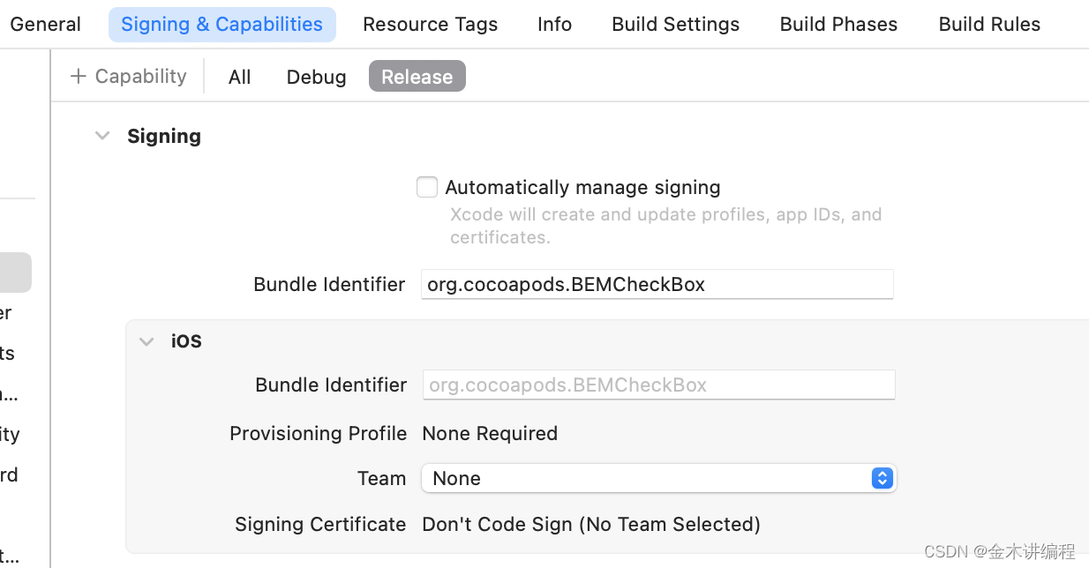Open the Info tab

tap(554, 25)
